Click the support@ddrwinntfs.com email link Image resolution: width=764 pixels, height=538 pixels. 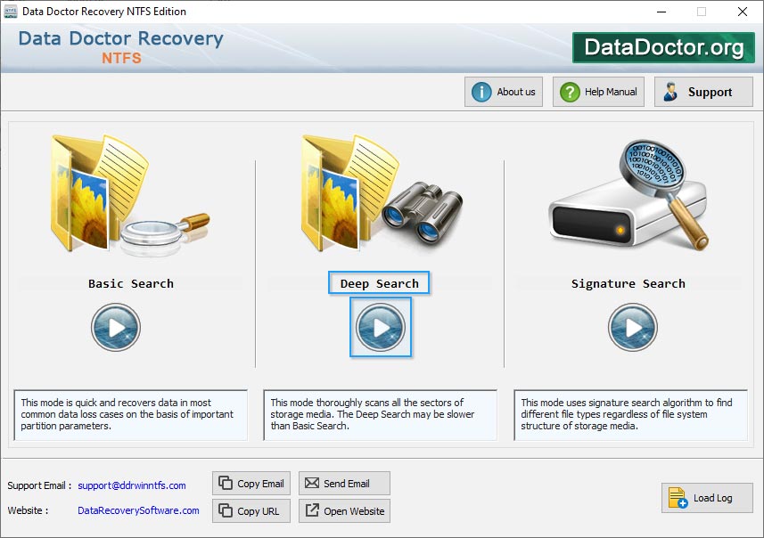[x=132, y=485]
